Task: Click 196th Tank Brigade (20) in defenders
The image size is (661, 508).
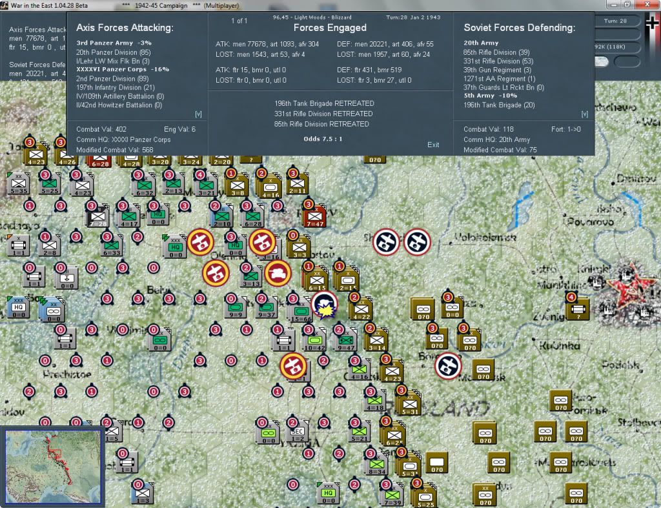Action: pos(499,105)
